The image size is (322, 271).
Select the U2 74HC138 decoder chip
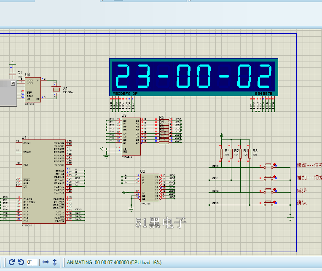pyautogui.click(x=150, y=188)
